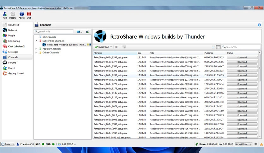
Task: Click the search icon in the post search field
Action: [x=224, y=47]
